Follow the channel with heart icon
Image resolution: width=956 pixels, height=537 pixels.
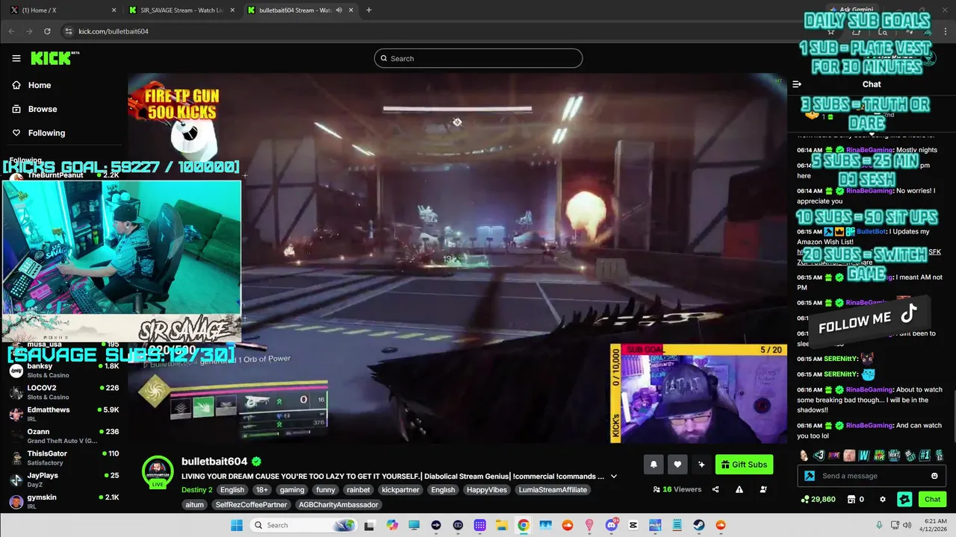[677, 465]
